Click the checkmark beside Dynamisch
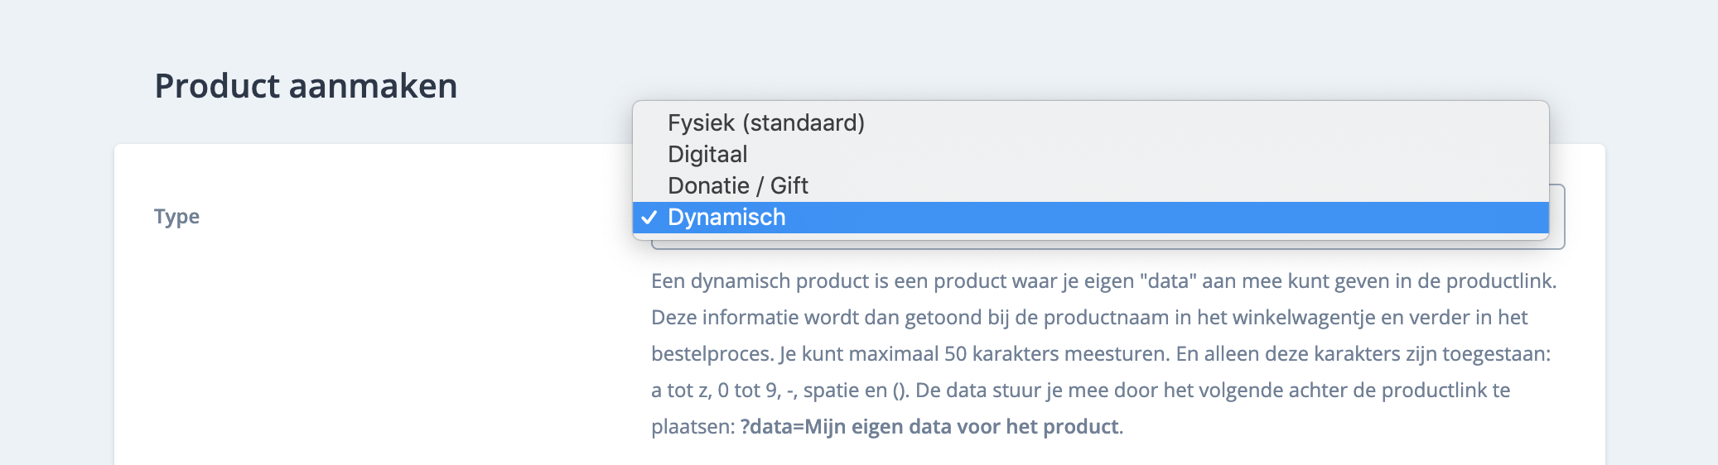Screen dimensions: 1718x465 point(649,218)
